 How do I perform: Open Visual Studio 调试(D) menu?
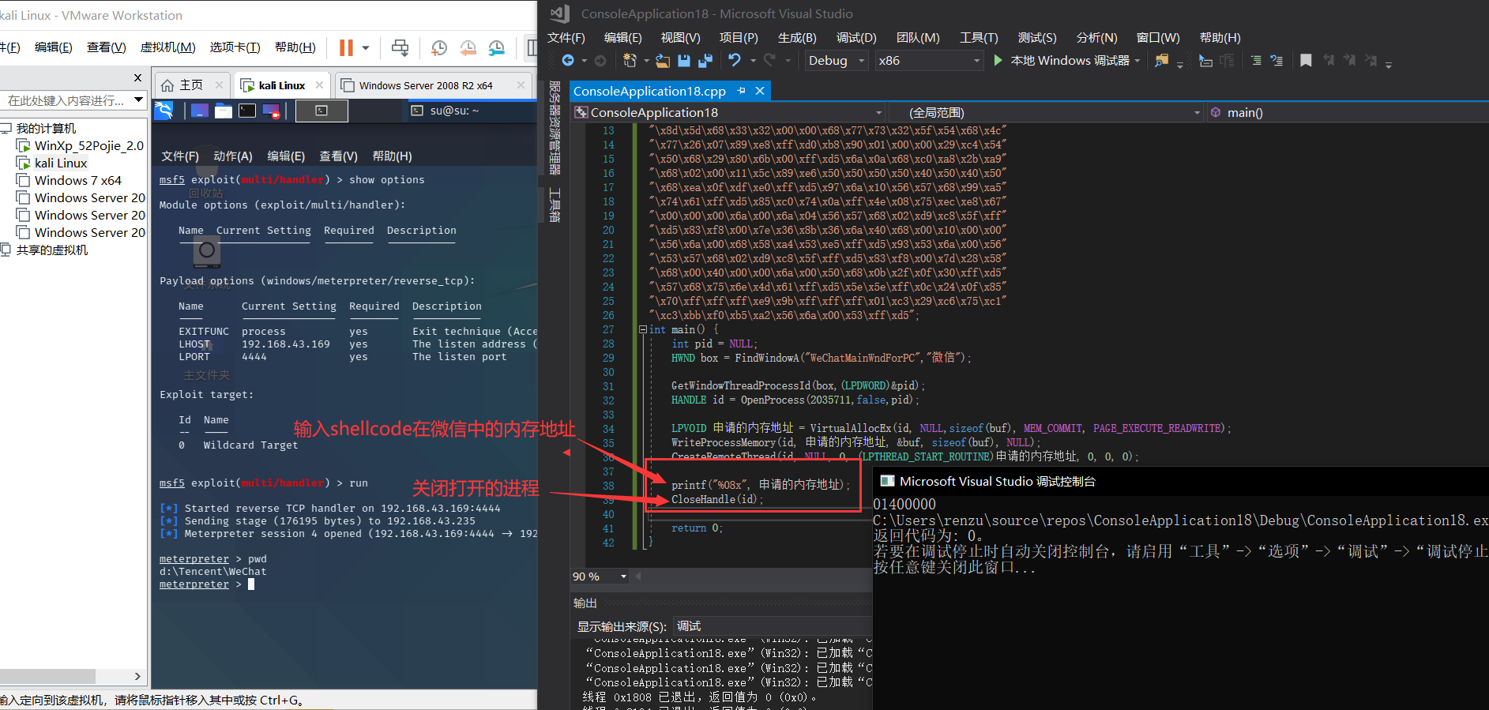click(856, 38)
